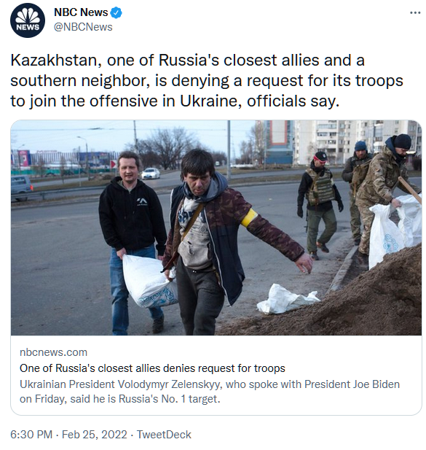The width and height of the screenshot is (426, 450).
Task: Click the tweet text line mentioning Ukraine
Action: click(175, 101)
